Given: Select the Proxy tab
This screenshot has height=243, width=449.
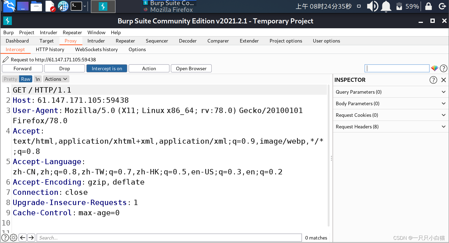Looking at the screenshot, I should [70, 41].
